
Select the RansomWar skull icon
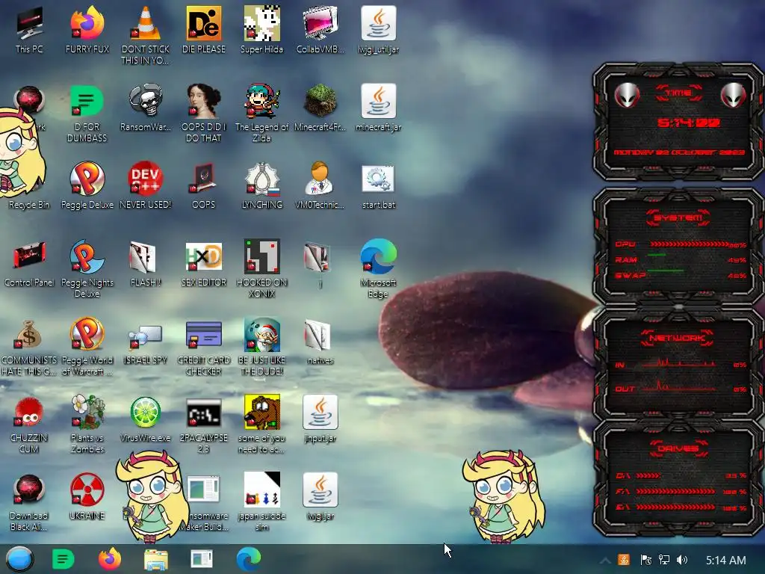tap(146, 108)
